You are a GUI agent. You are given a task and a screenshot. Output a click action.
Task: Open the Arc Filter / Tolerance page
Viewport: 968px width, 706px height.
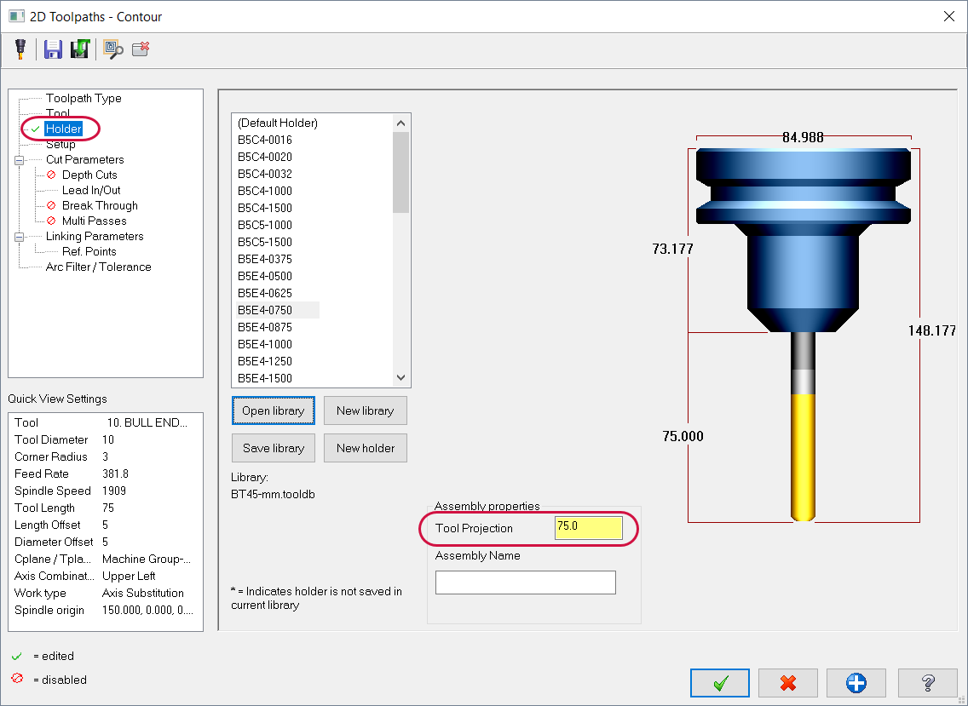pos(98,267)
